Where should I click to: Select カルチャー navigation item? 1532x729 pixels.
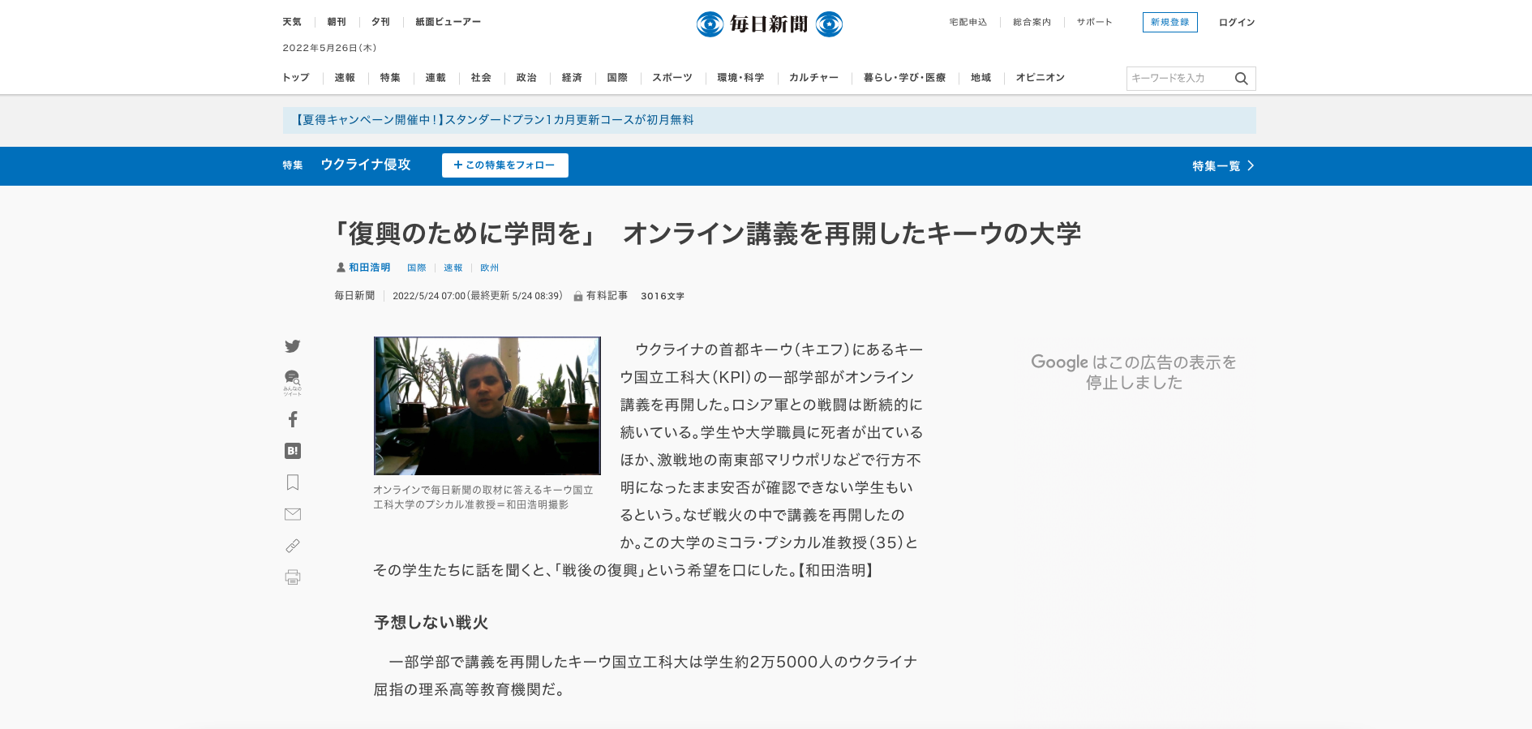pyautogui.click(x=813, y=78)
